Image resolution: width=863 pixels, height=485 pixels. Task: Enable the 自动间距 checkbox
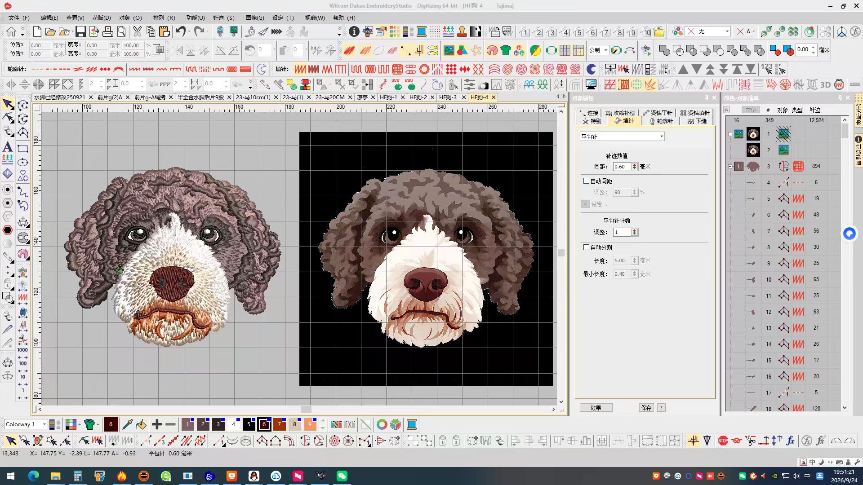point(586,181)
